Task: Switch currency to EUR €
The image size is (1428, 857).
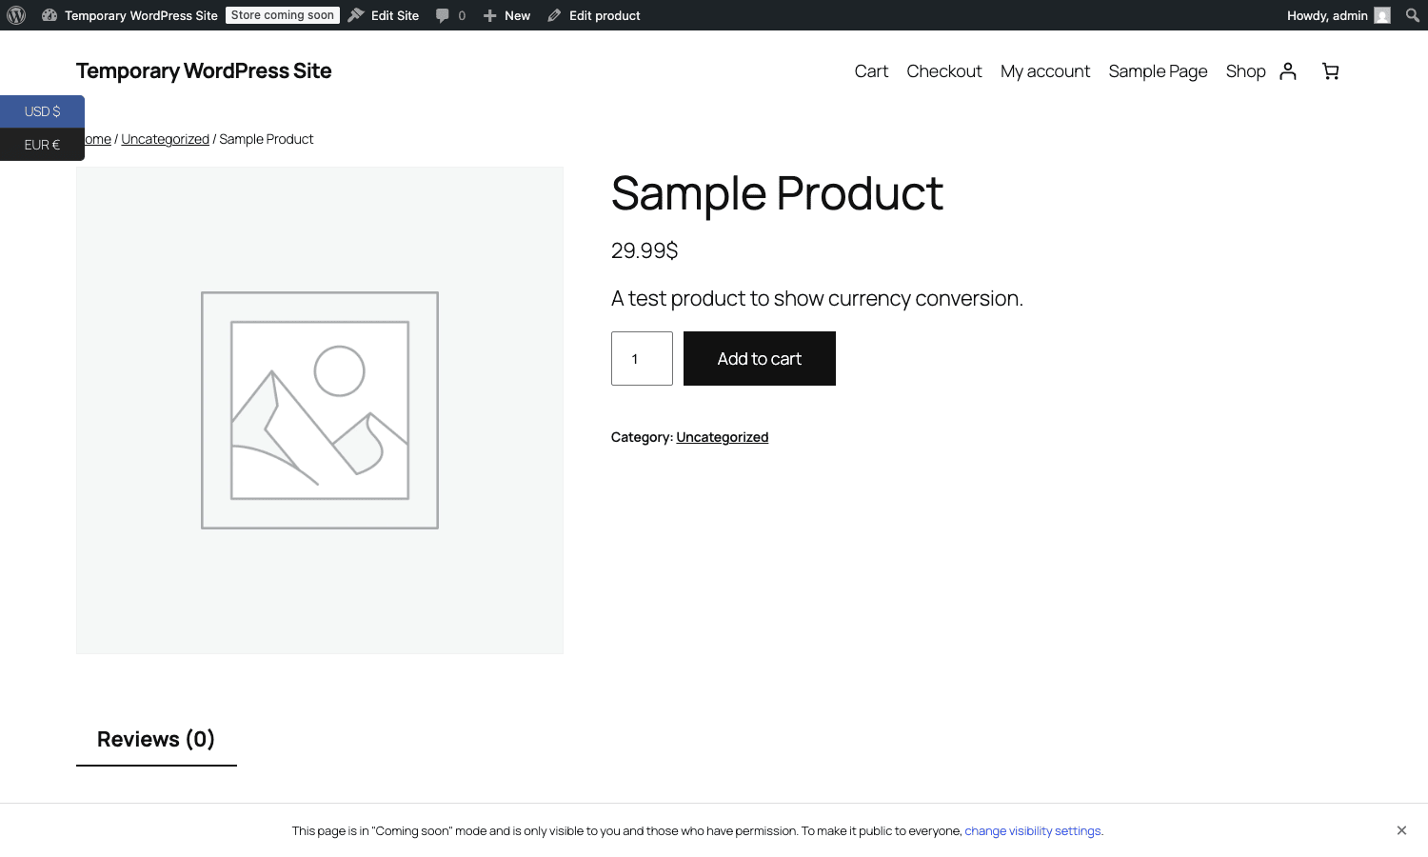Action: (x=42, y=145)
